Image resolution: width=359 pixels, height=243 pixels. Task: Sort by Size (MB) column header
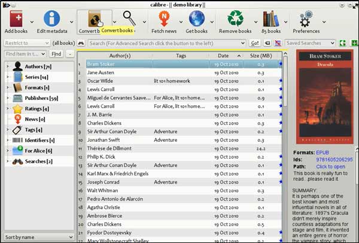coord(261,56)
